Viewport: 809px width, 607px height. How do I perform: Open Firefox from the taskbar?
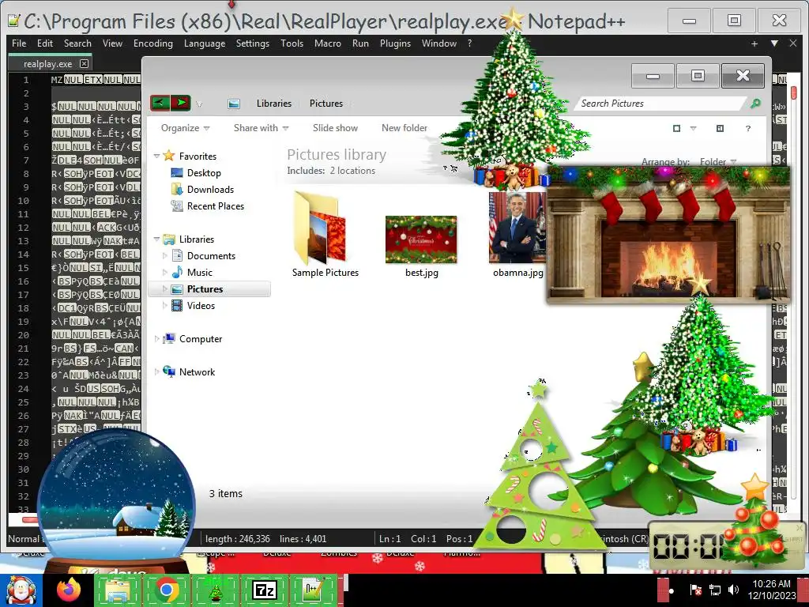pos(69,590)
